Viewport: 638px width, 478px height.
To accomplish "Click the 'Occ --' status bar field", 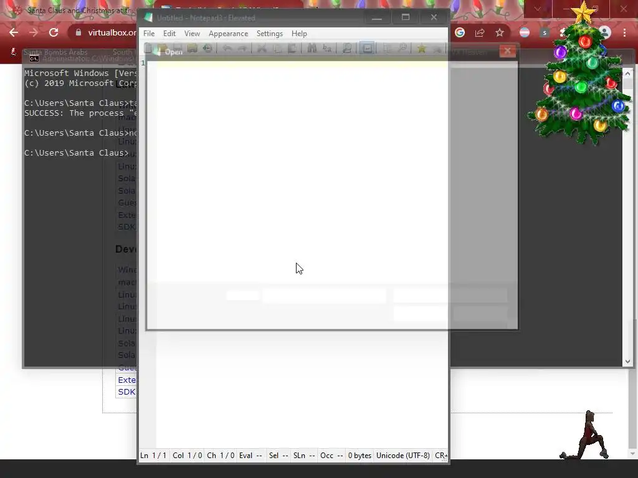I will (331, 456).
